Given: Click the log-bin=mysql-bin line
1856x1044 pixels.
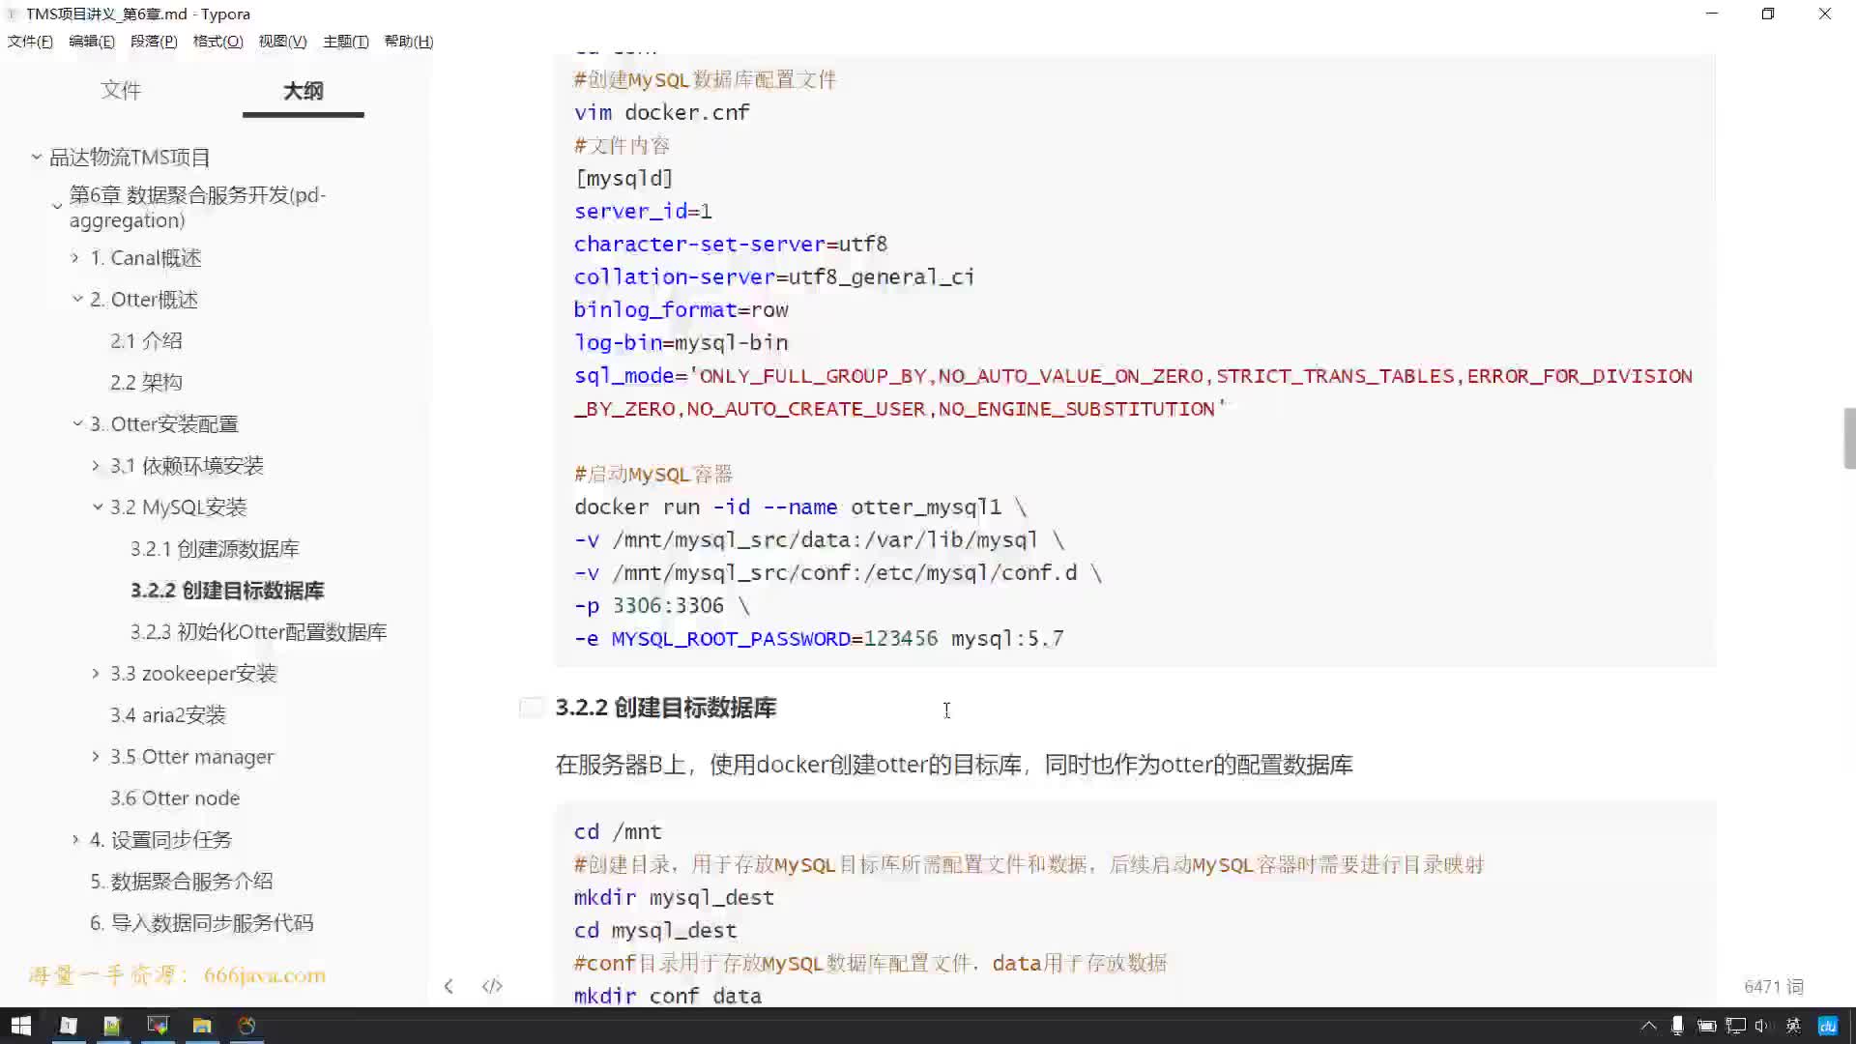Looking at the screenshot, I should coord(681,342).
